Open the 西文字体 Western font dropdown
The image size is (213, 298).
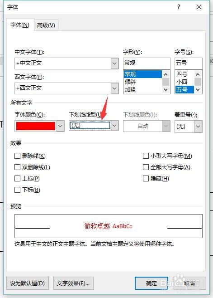tap(115, 88)
